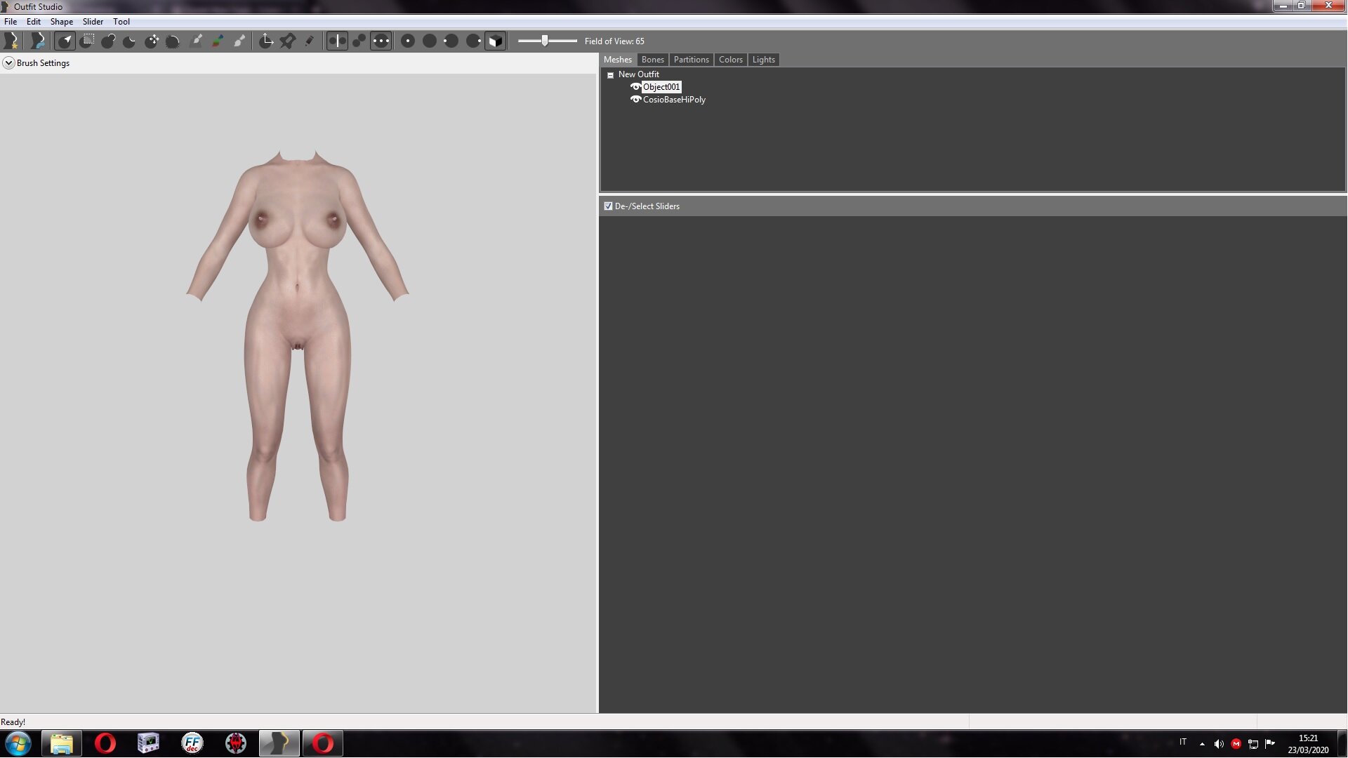
Task: Open the Tool menu
Action: coord(121,22)
